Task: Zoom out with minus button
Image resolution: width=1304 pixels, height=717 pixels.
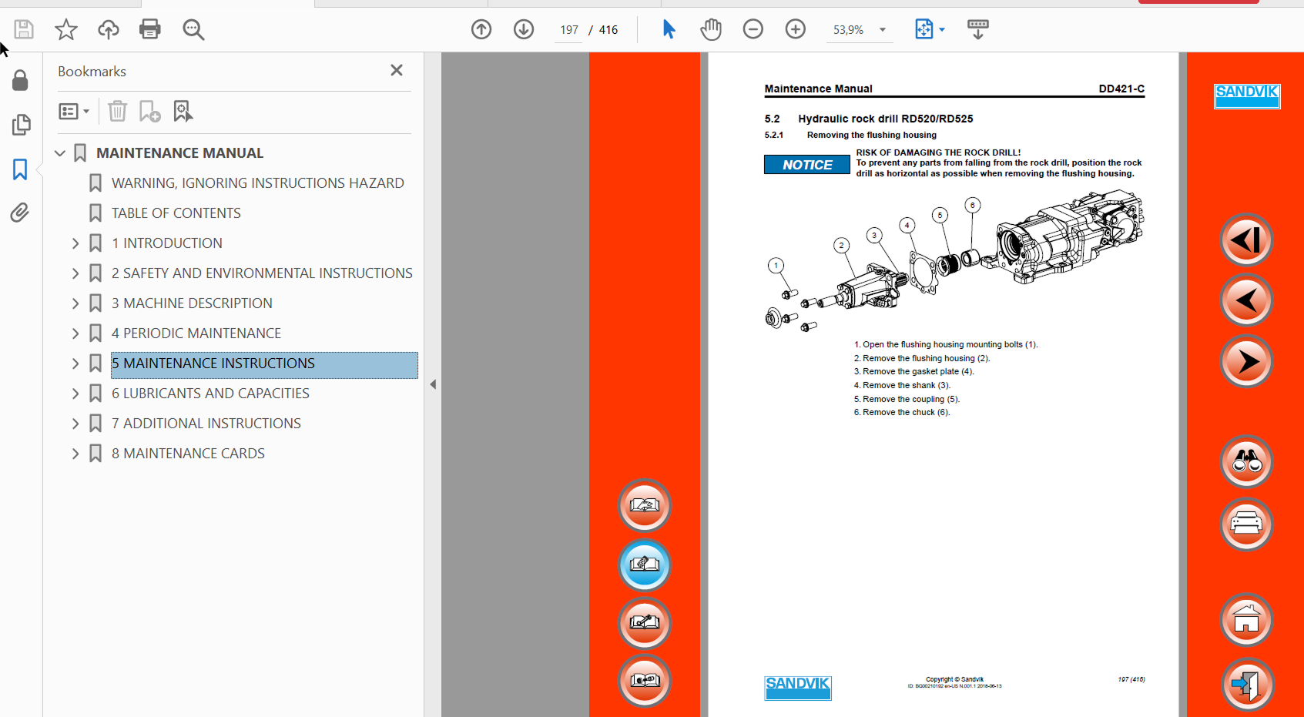Action: click(x=753, y=30)
